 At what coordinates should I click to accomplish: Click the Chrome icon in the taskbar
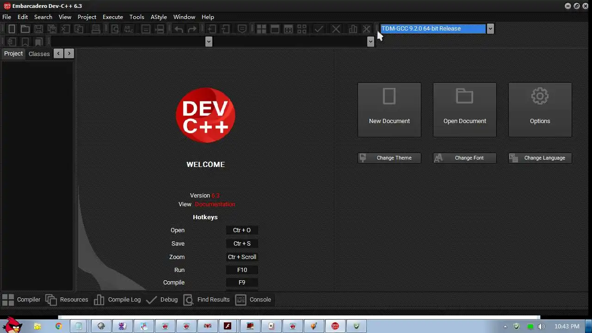[x=59, y=326]
